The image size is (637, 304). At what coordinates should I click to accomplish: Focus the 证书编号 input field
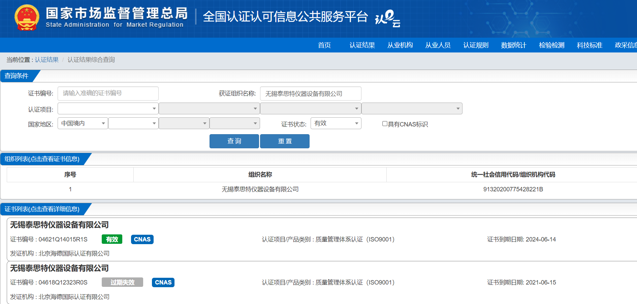(108, 93)
